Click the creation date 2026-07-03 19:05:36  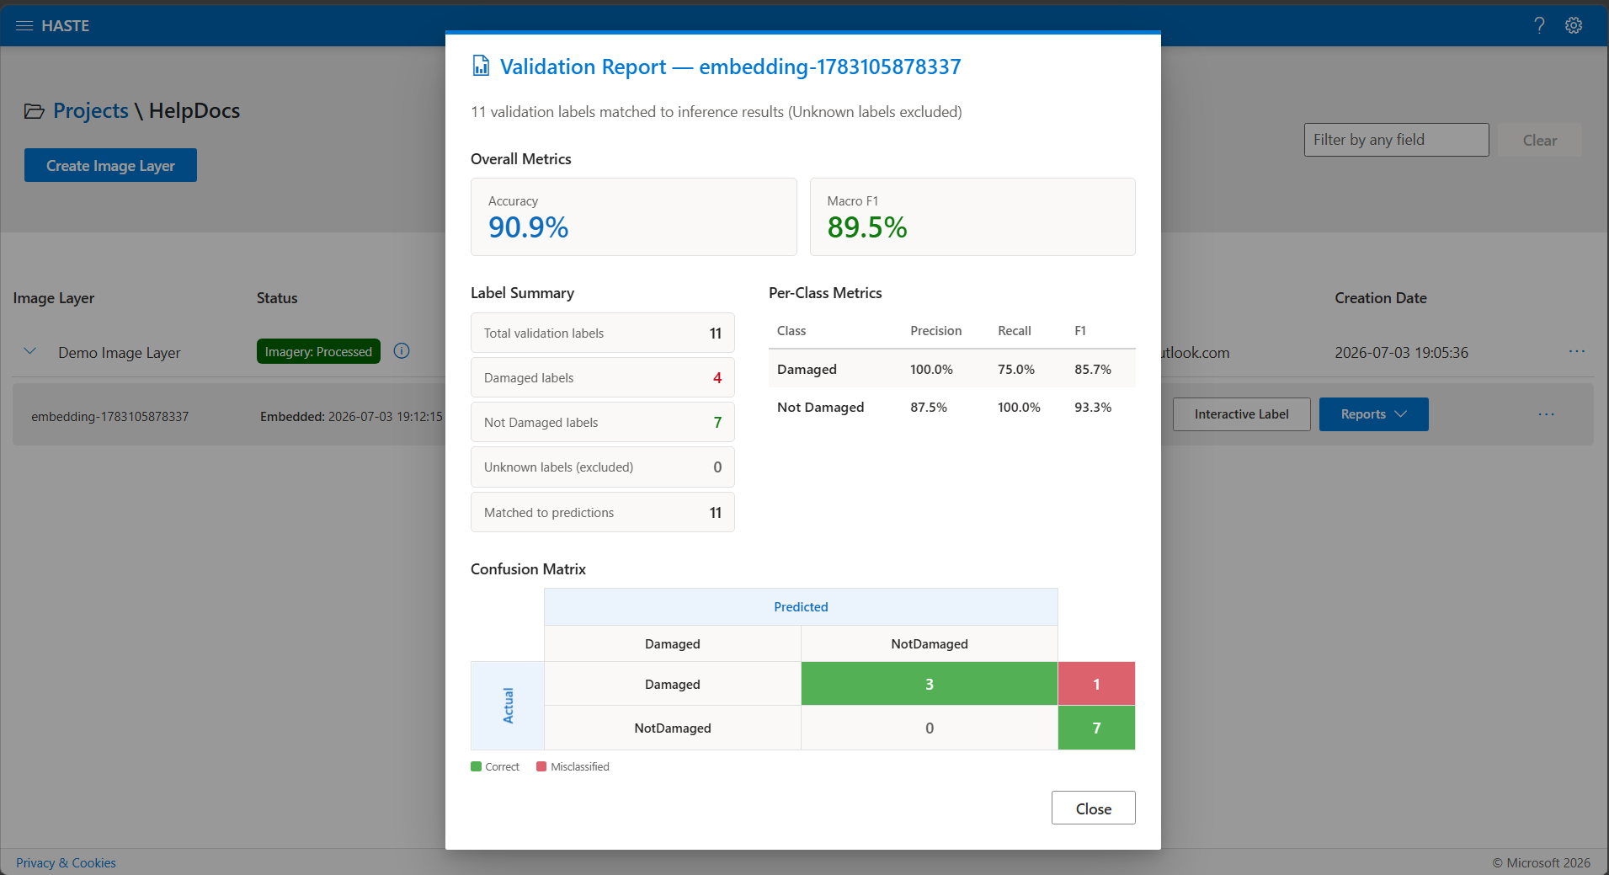[x=1401, y=353]
